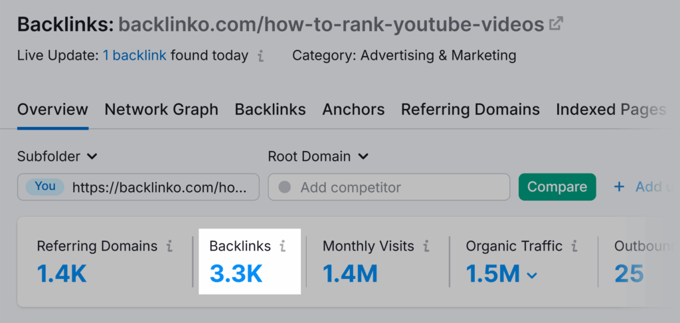Screen dimensions: 680x323
Task: Open the '1 backlink' found today link
Action: [x=134, y=56]
